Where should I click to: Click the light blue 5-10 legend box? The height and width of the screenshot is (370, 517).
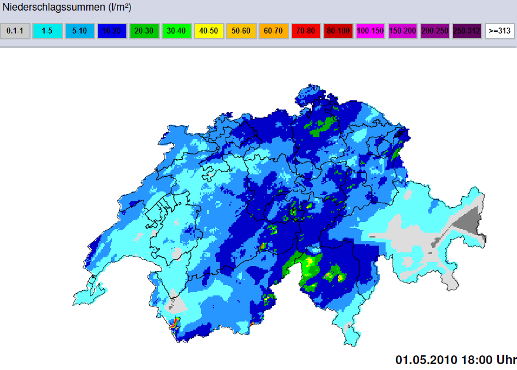click(80, 31)
